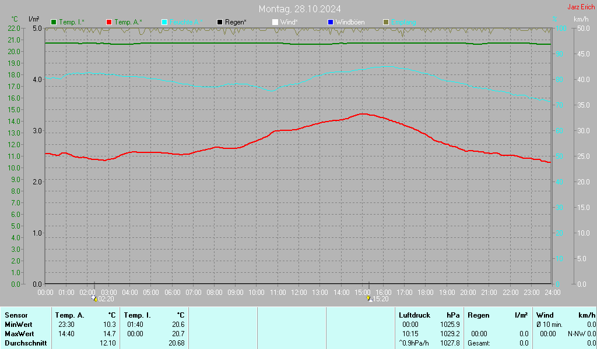The image size is (597, 349).
Task: Click the '23:30' minimum time value
Action: pos(66,325)
